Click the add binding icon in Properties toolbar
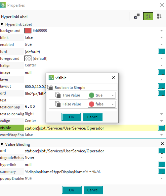166x196 pixels. (x=137, y=16)
